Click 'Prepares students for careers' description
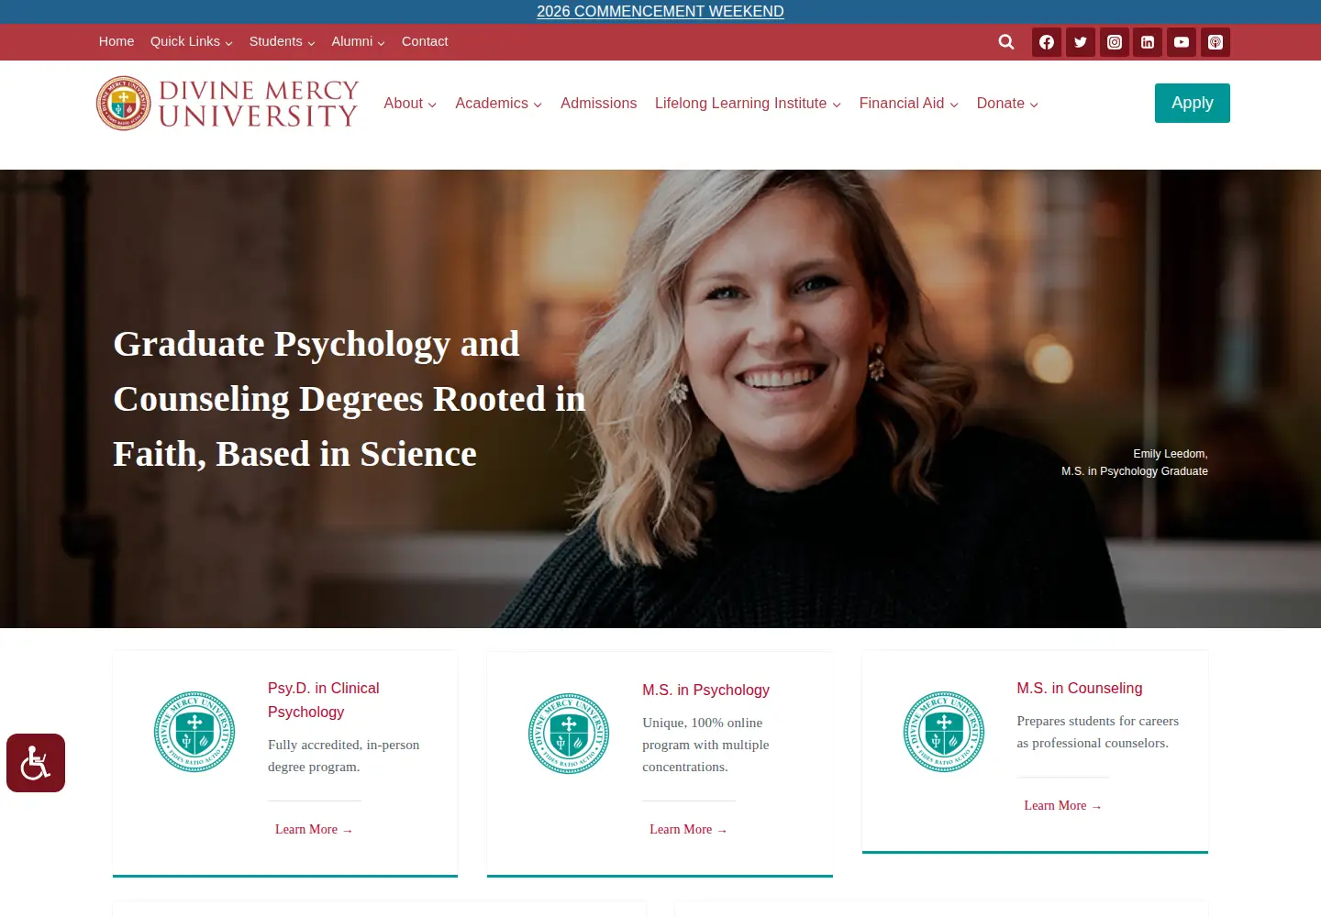The image size is (1321, 917). [x=1098, y=732]
